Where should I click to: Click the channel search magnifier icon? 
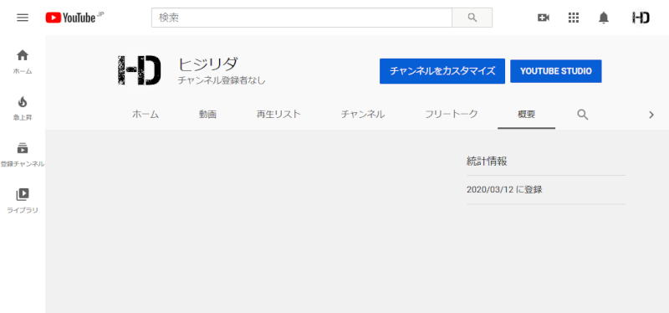pyautogui.click(x=583, y=114)
